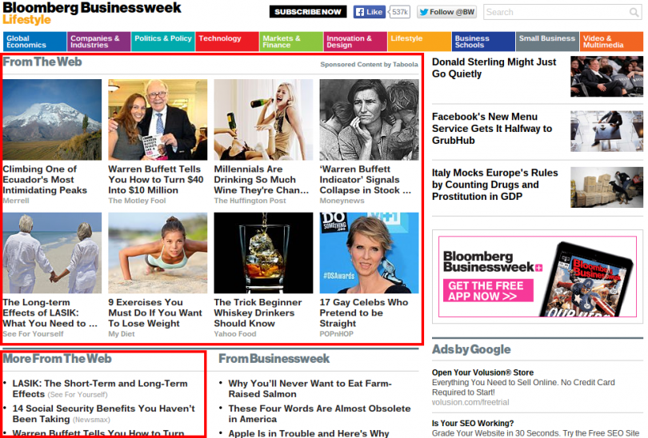
Task: Open 'LASIK: The Short-Term and Long-Term Effects' link
Action: click(x=100, y=389)
